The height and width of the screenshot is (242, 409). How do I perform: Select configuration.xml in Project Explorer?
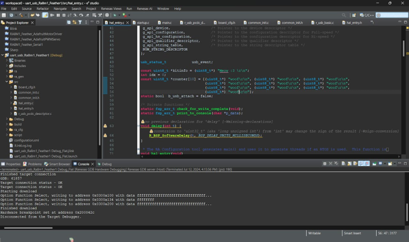(26, 140)
